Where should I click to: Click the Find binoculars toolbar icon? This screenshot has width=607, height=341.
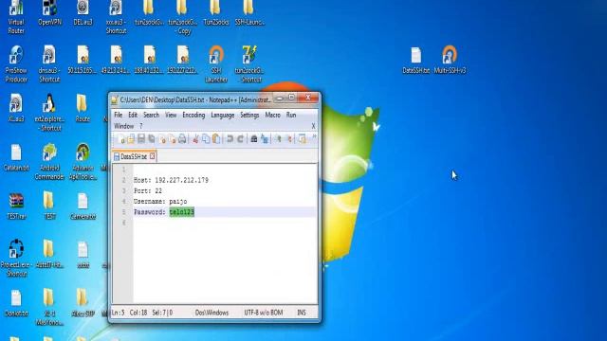pyautogui.click(x=254, y=139)
